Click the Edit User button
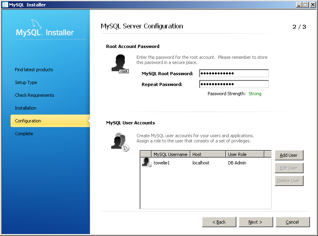318x236 pixels. pos(289,168)
